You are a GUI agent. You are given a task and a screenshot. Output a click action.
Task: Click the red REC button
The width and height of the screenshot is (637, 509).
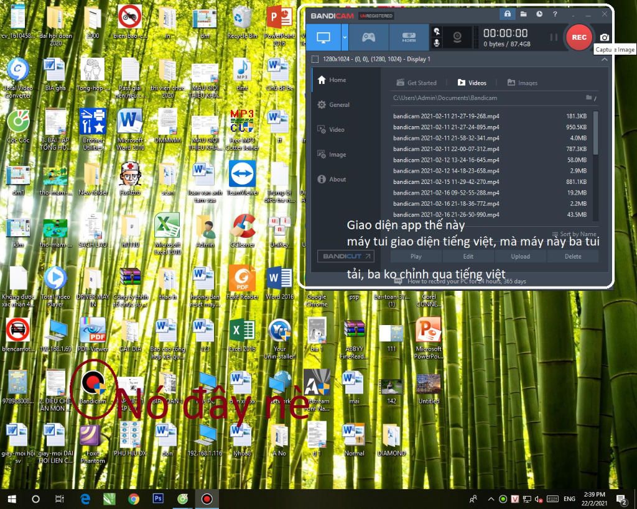(579, 37)
